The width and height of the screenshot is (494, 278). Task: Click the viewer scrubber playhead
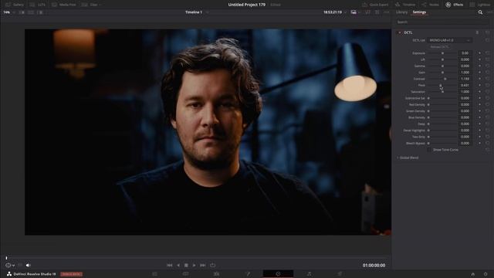(6, 258)
